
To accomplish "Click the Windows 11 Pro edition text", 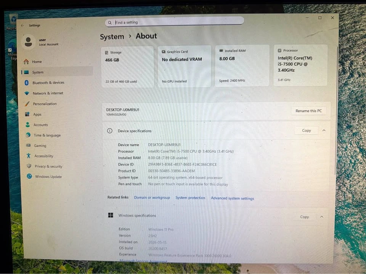I will tap(161, 229).
